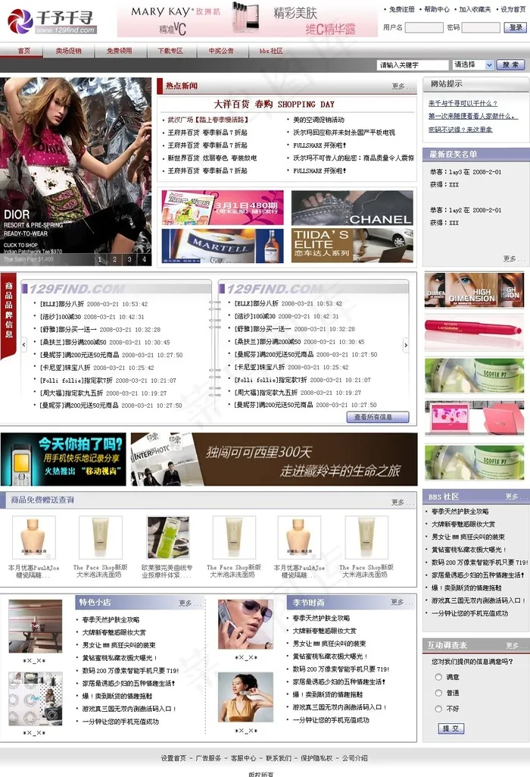The height and width of the screenshot is (777, 530).
Task: Open the Mary Kay banner advertisement
Action: tap(248, 19)
